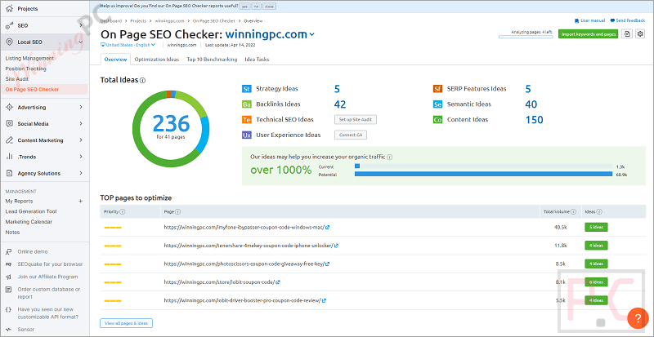Switch to the Optimization Ideas tab
654x337 pixels.
(x=157, y=60)
